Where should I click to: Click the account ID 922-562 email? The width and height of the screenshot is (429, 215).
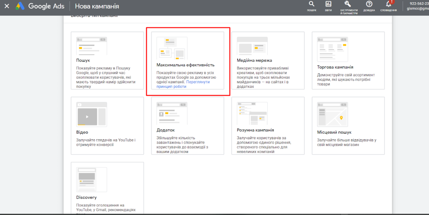click(x=418, y=6)
